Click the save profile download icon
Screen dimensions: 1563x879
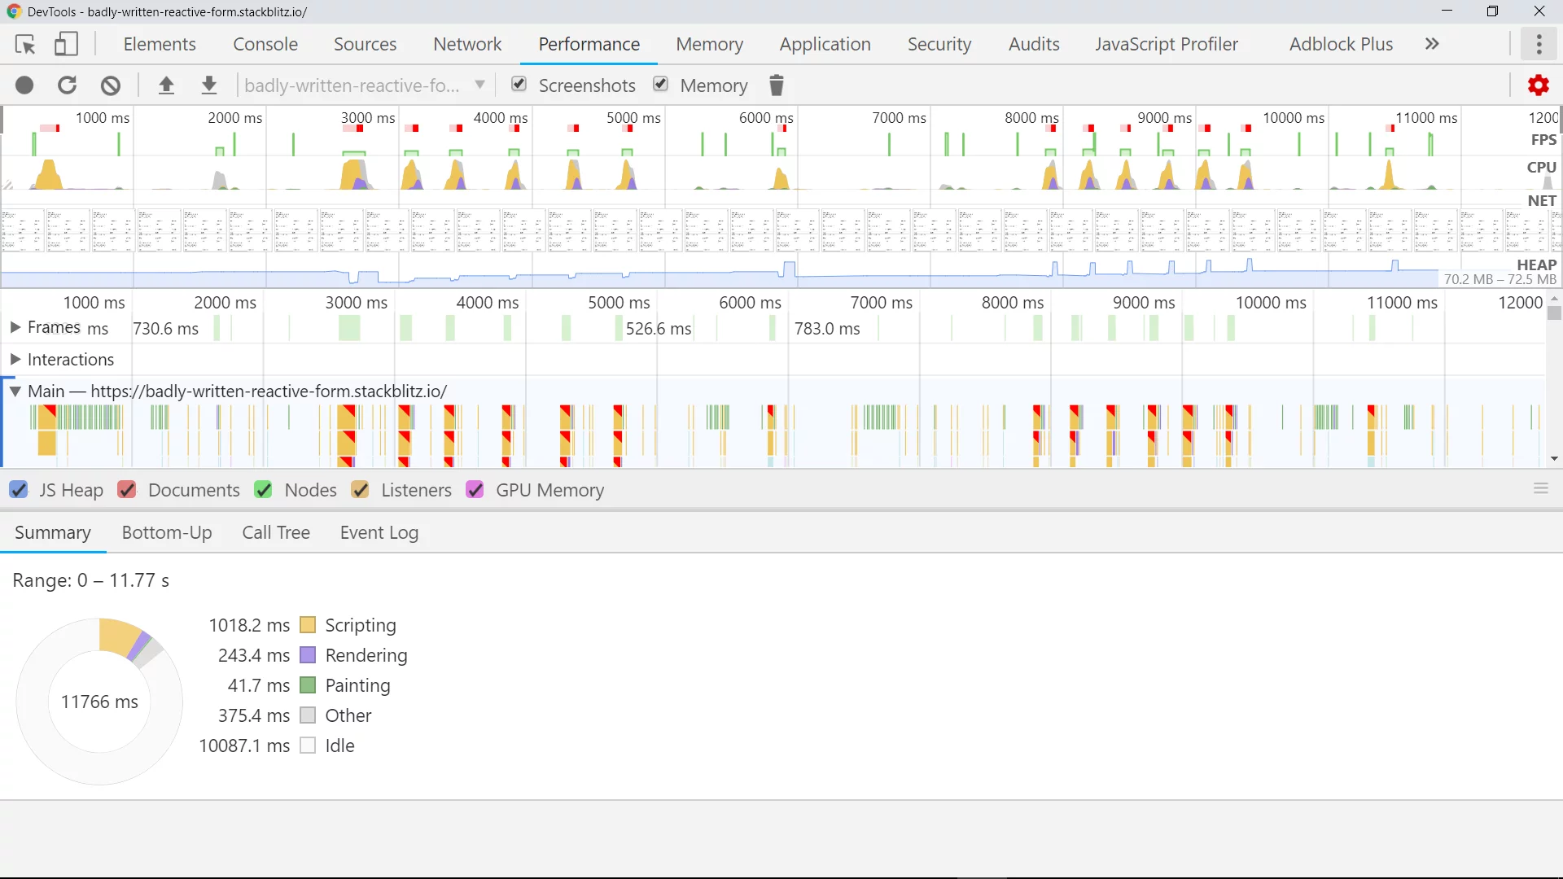pyautogui.click(x=209, y=85)
